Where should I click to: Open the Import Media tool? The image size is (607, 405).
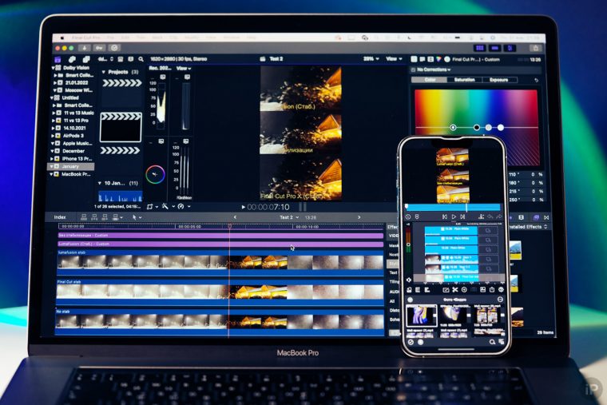coord(85,48)
